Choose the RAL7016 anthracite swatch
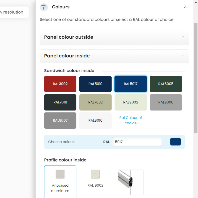 click(x=60, y=102)
